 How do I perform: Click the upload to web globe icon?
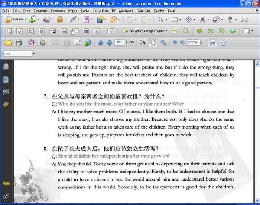pos(88,43)
